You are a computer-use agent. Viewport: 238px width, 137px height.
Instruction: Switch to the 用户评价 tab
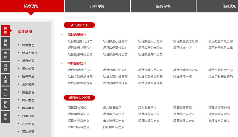97,6
